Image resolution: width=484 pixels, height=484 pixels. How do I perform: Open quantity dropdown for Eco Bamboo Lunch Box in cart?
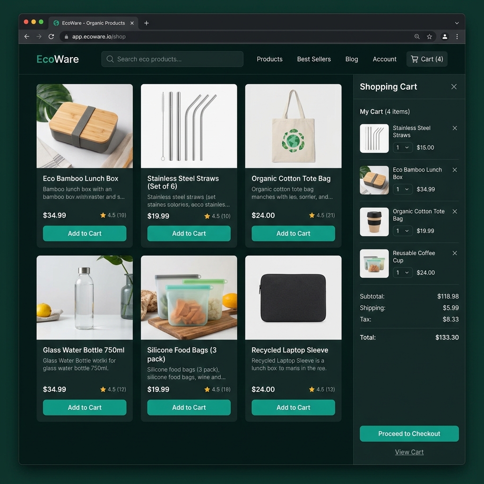click(403, 189)
